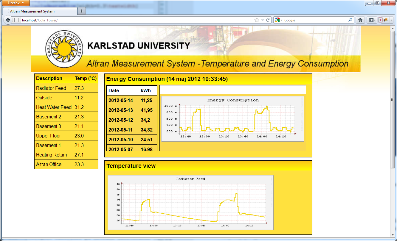
Task: Click the Description column header
Action: 49,79
